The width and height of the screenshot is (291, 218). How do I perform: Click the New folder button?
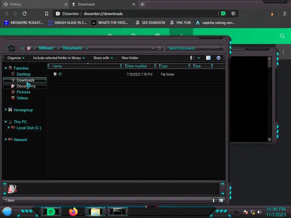[x=130, y=58]
